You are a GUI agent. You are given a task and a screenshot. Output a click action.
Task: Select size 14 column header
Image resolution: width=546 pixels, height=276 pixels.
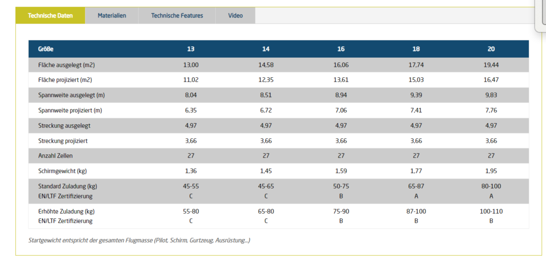[x=266, y=49]
